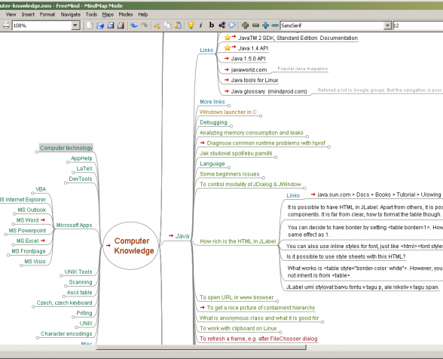Image resolution: width=443 pixels, height=359 pixels.
Task: Click star icon beside Java 1.4 API
Action: (x=228, y=48)
